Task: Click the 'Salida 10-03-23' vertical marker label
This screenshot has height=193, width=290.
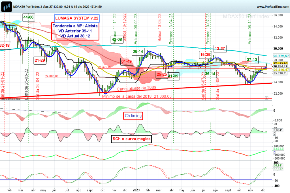Action: (x=160, y=27)
